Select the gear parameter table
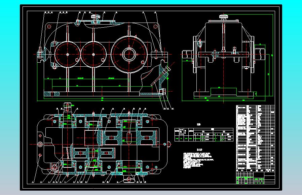The width and height of the screenshot is (302, 195). [204, 135]
